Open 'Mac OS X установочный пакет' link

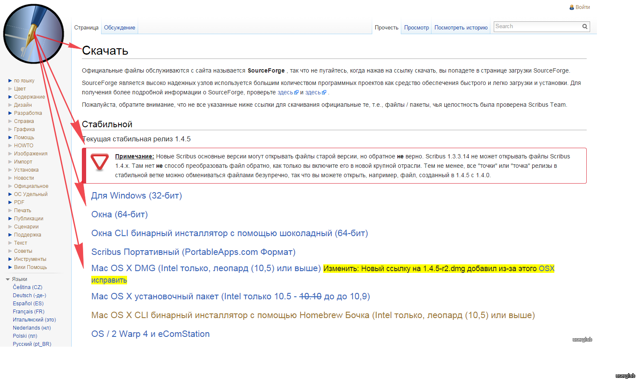tap(231, 296)
